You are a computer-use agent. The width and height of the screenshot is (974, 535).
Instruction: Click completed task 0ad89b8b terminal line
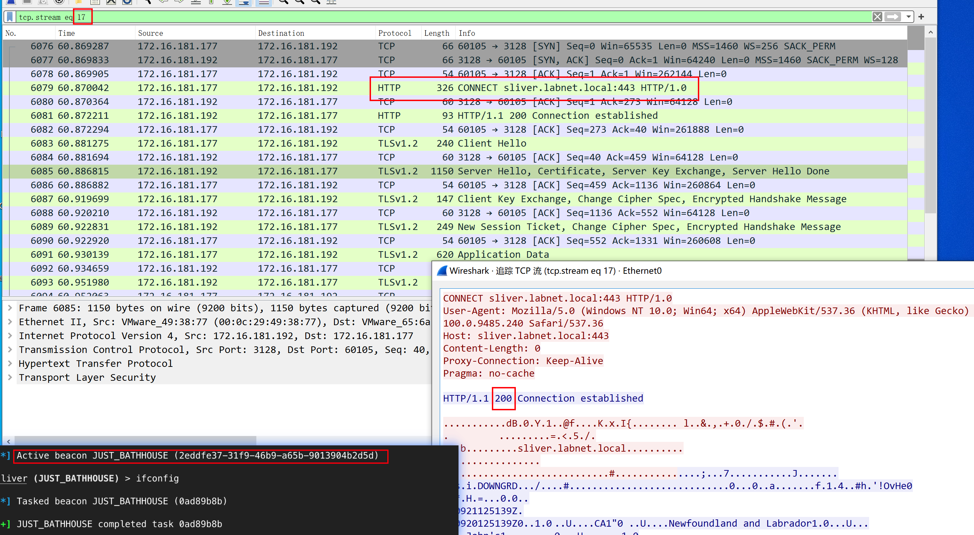click(119, 525)
